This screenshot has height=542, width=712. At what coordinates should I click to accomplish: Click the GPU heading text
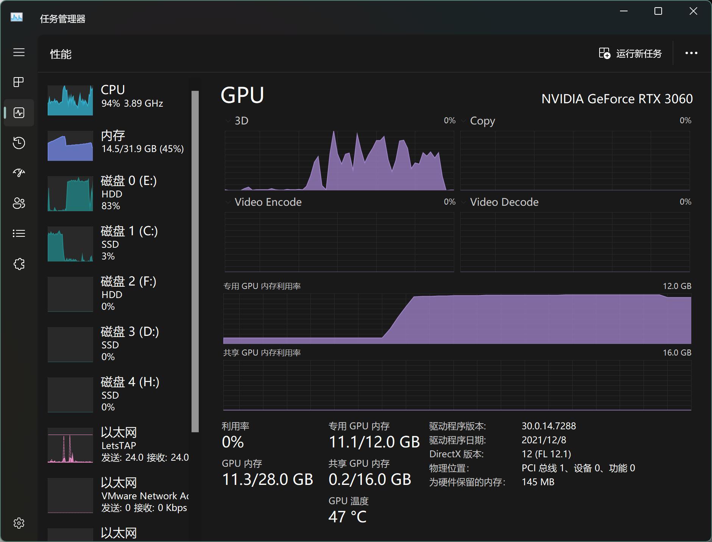click(x=242, y=95)
